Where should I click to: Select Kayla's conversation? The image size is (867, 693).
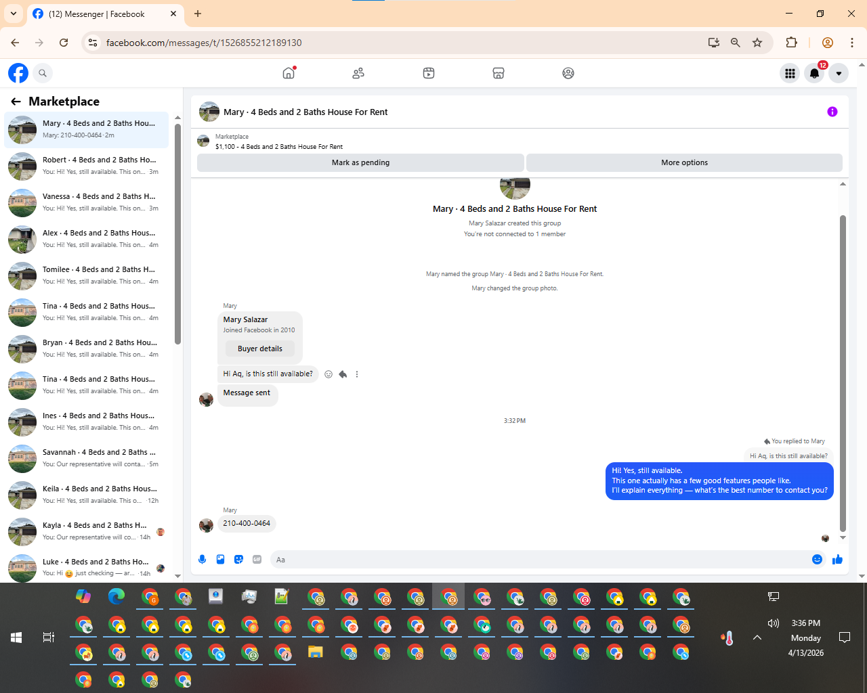click(87, 531)
